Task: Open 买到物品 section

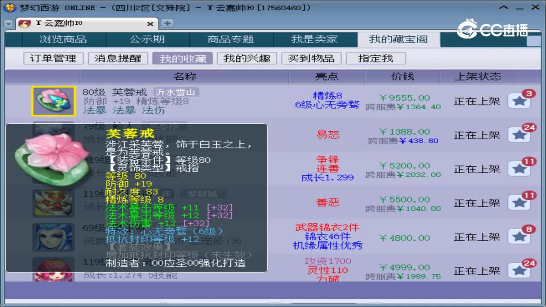Action: 311,58
